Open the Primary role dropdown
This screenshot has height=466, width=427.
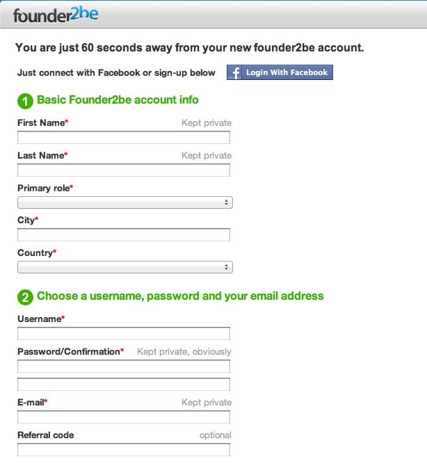(125, 202)
